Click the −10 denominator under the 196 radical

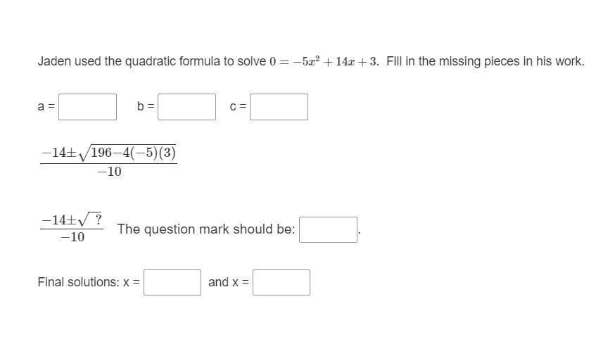tap(110, 172)
